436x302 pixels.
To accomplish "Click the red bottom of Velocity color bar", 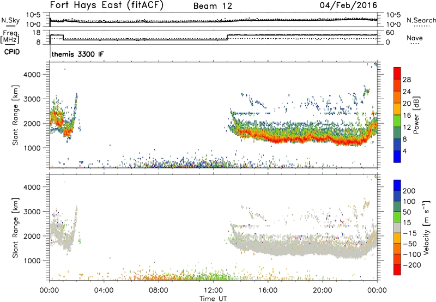I will click(x=397, y=270).
